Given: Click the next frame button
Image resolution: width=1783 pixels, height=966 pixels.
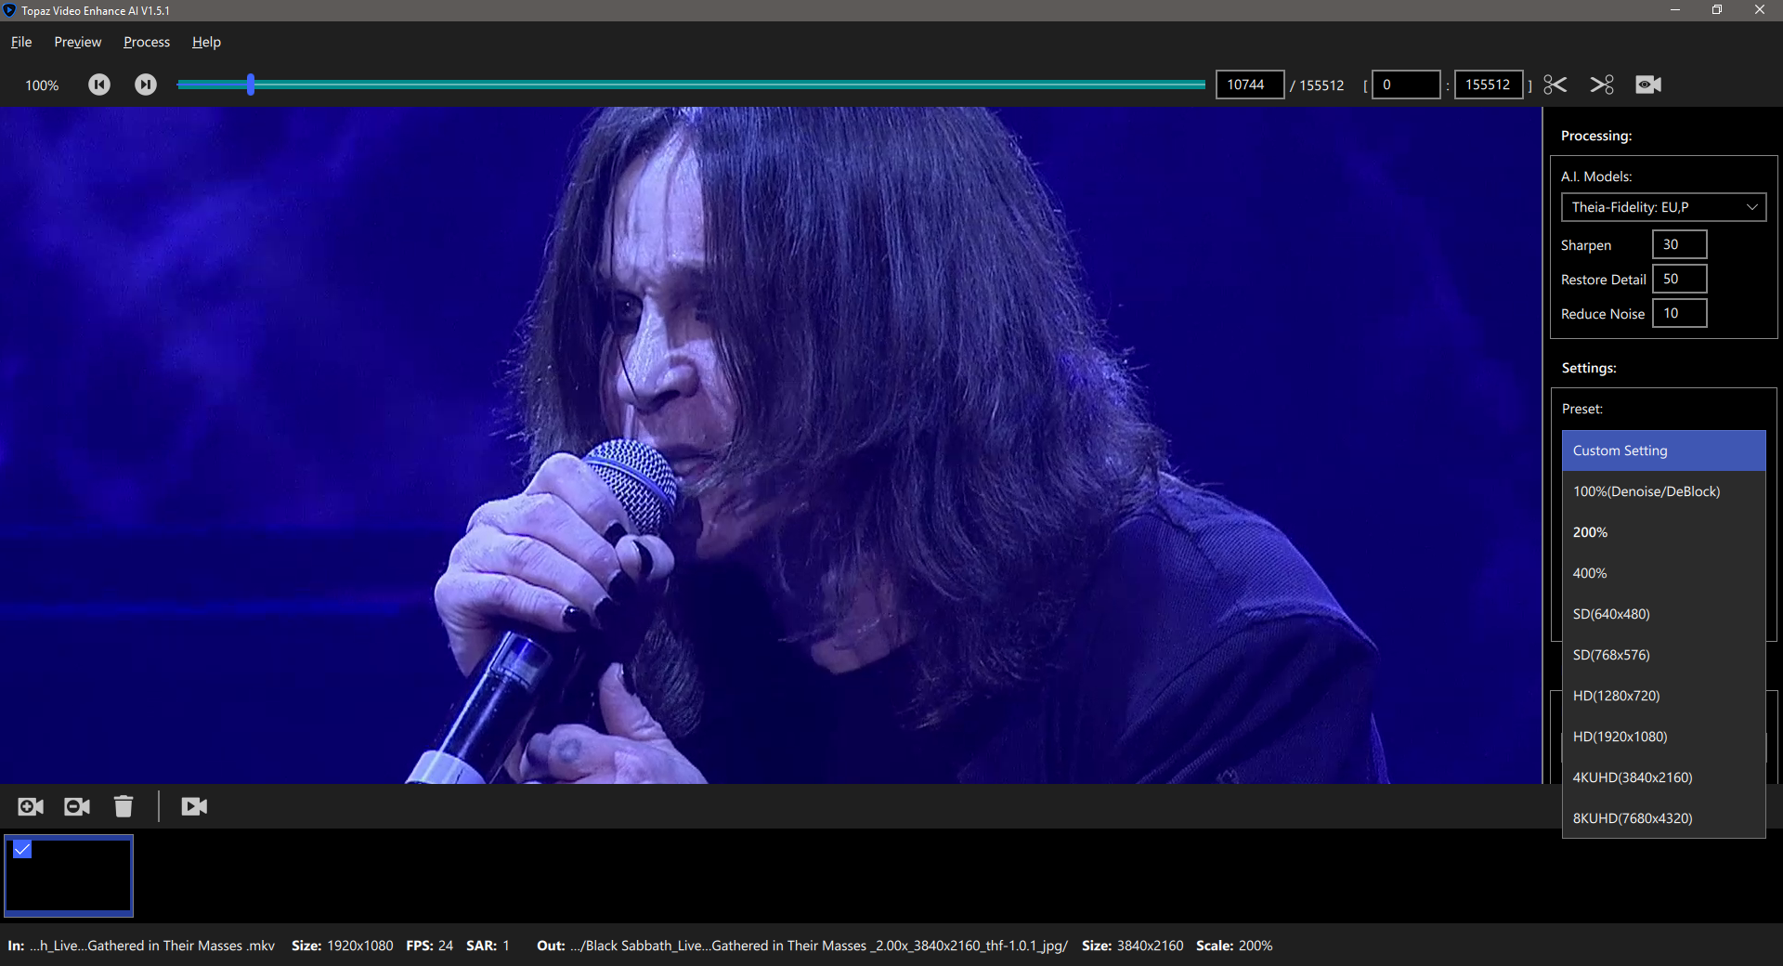Looking at the screenshot, I should tap(146, 85).
